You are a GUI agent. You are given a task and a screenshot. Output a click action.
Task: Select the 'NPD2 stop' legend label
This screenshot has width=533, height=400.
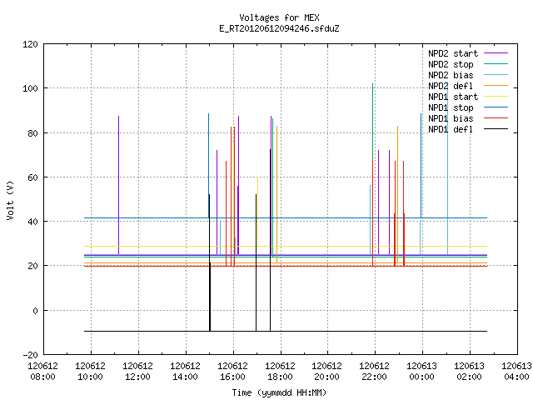451,64
